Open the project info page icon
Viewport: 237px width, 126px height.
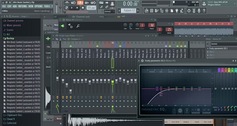pos(172,10)
